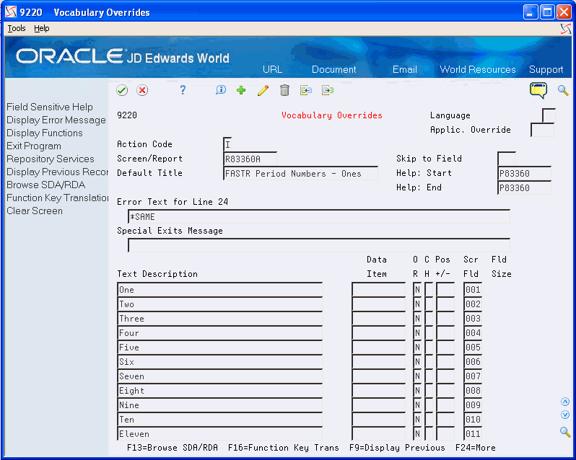Click the 'One' text description field
Screen dimensions: 576x460
(x=219, y=289)
